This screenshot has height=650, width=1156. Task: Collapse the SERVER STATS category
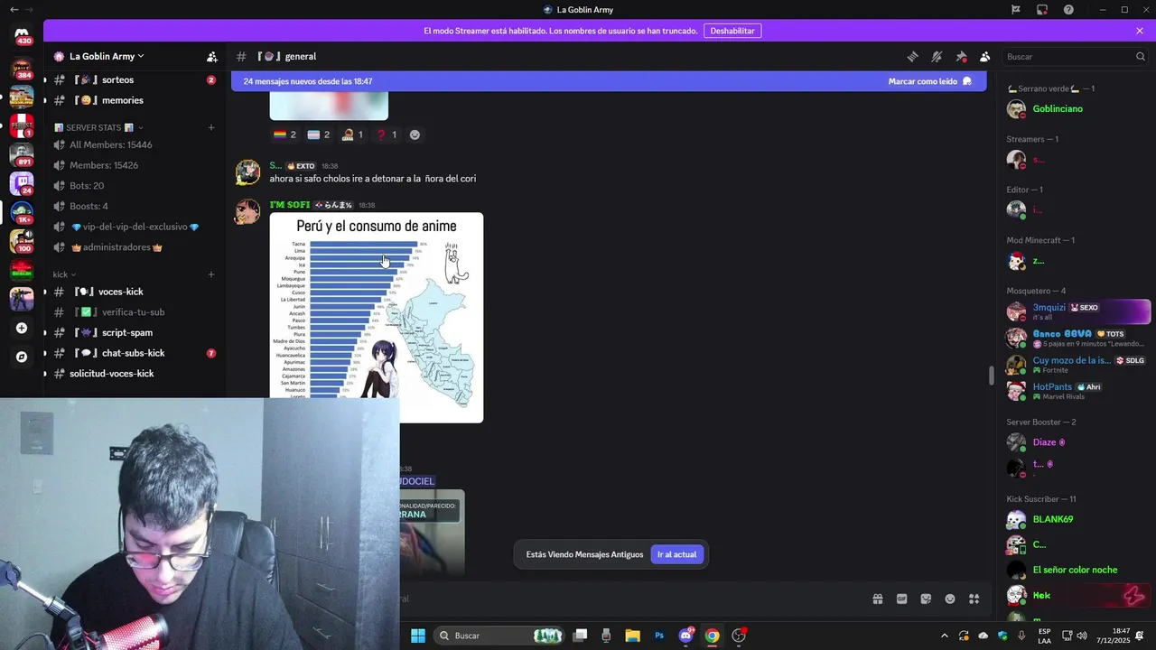tap(98, 127)
